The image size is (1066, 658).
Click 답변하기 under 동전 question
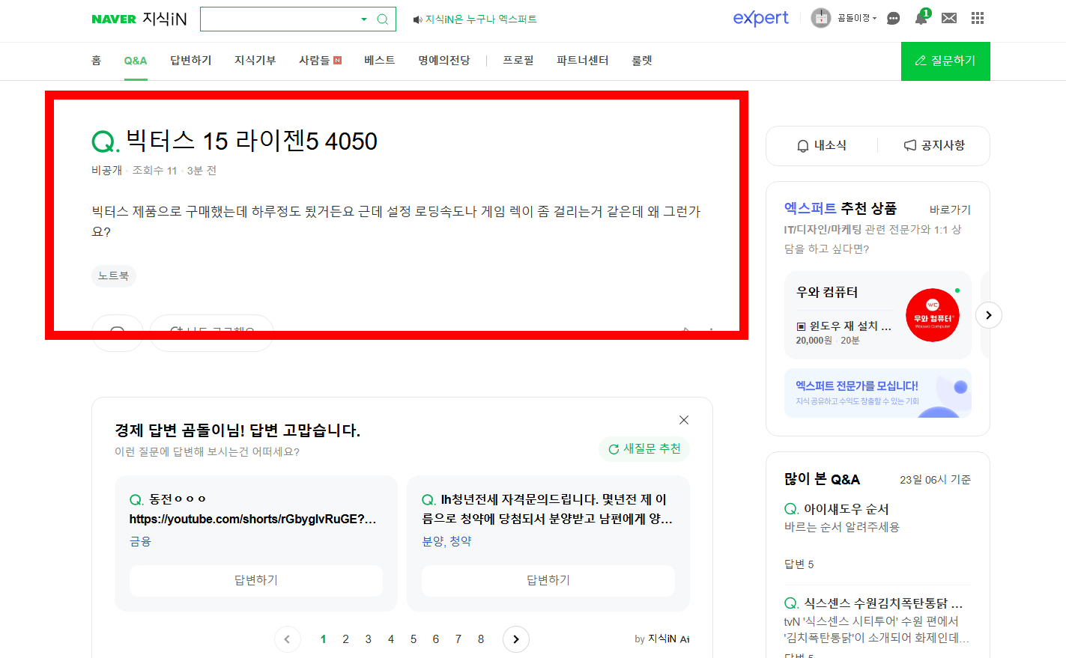256,580
